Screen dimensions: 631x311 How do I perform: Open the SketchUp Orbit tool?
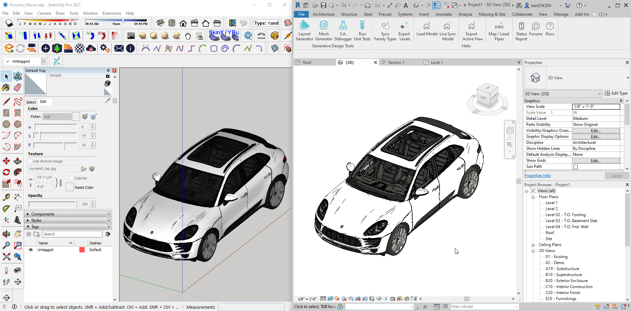(x=6, y=234)
